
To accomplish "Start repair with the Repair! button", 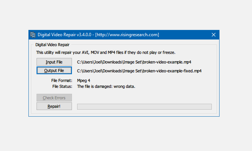I will point(54,106).
